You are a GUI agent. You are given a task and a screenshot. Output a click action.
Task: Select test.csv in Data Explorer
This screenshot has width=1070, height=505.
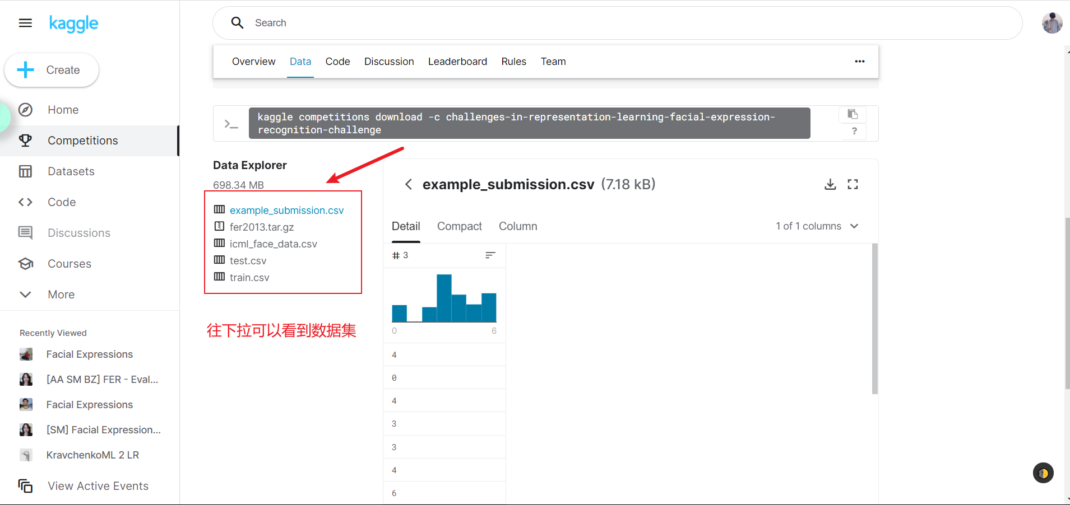tap(248, 261)
